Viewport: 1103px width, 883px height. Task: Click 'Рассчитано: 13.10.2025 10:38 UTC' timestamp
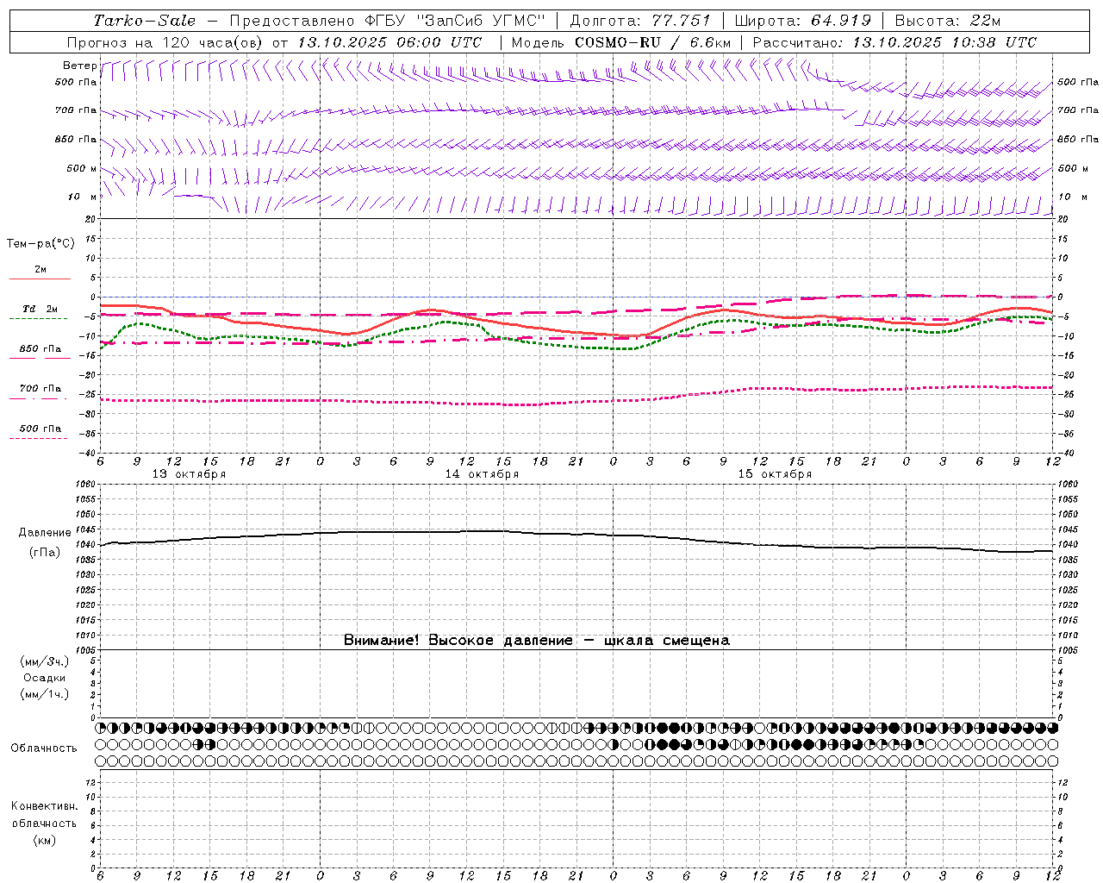(x=894, y=42)
